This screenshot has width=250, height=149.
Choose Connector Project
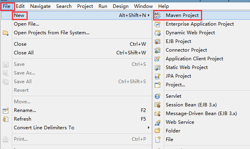(x=186, y=50)
